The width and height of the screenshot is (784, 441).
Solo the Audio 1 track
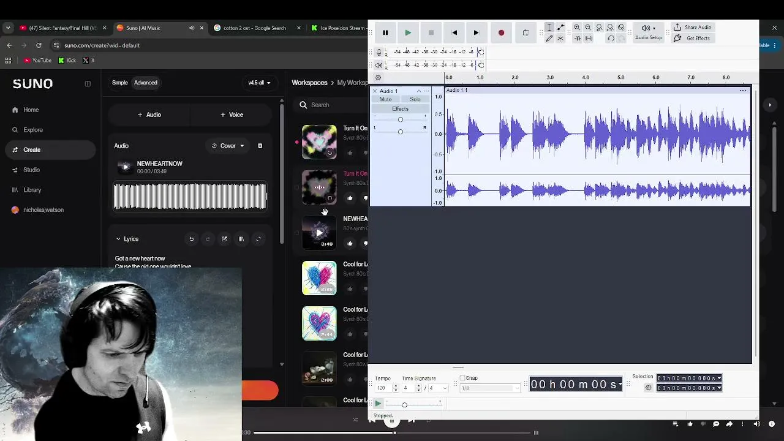[415, 99]
